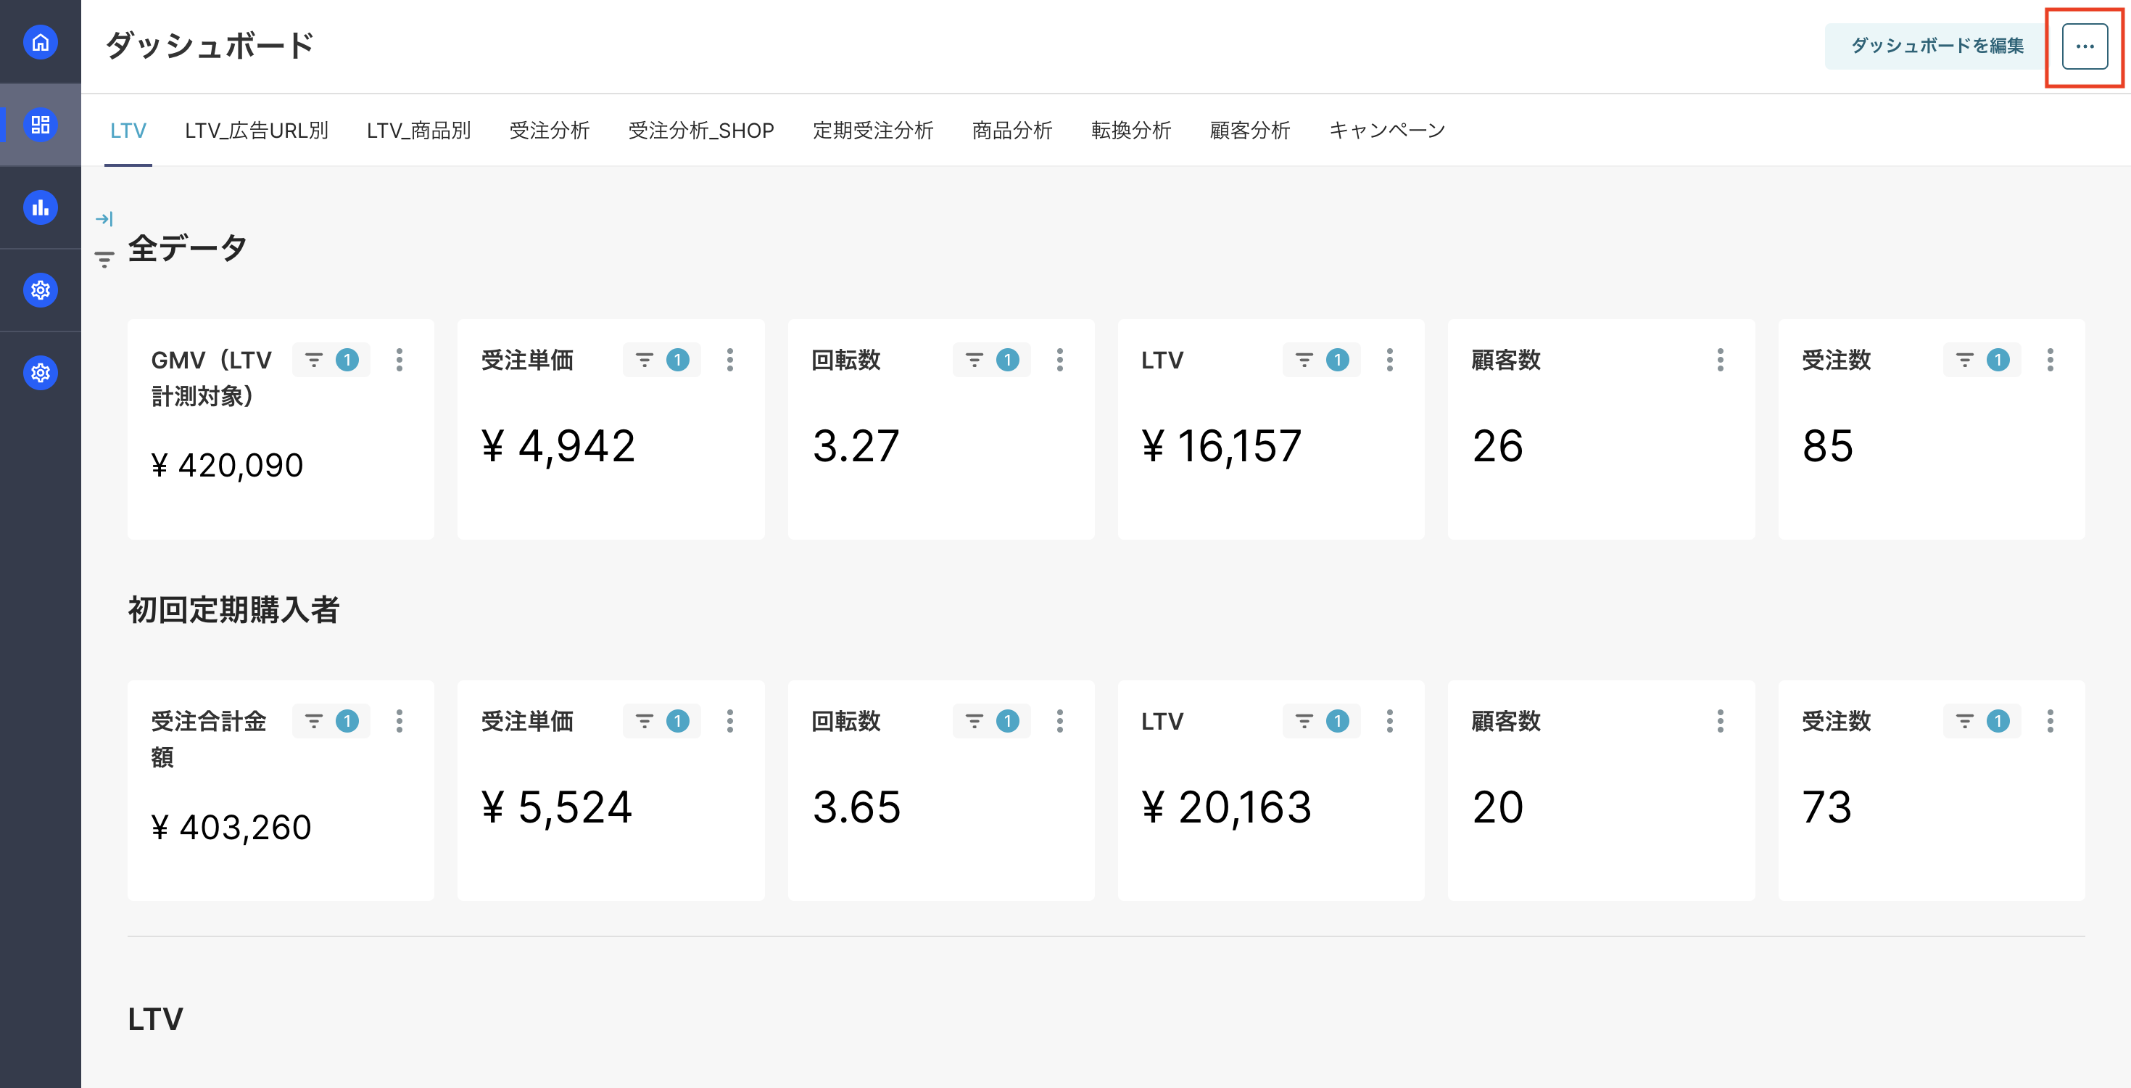This screenshot has width=2131, height=1088.
Task: Click the ダッシュボード page title
Action: (x=210, y=46)
